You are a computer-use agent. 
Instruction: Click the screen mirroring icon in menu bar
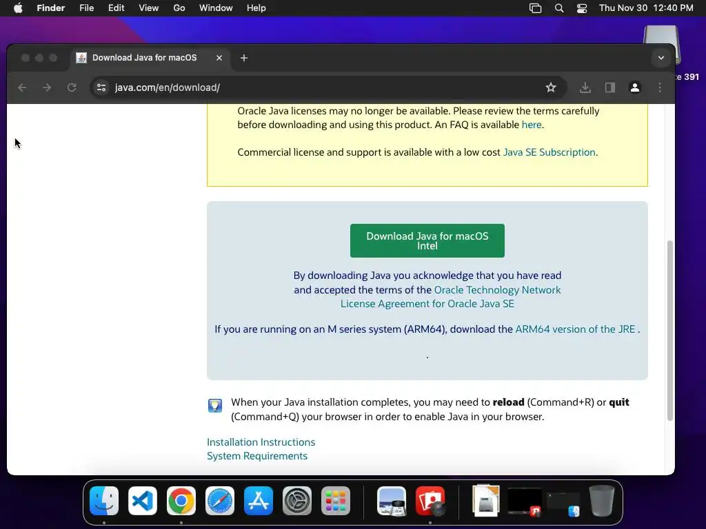535,8
